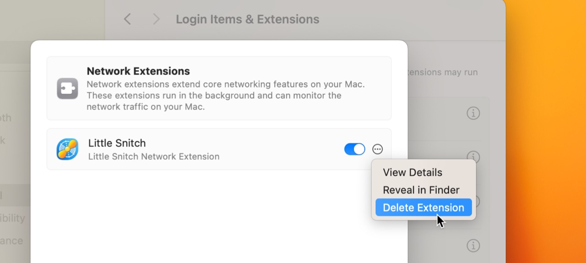Click the Little Snitch Network Extension subtitle
Image resolution: width=586 pixels, height=263 pixels.
click(154, 157)
